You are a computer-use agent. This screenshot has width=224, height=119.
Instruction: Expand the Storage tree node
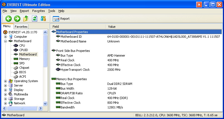6,99
